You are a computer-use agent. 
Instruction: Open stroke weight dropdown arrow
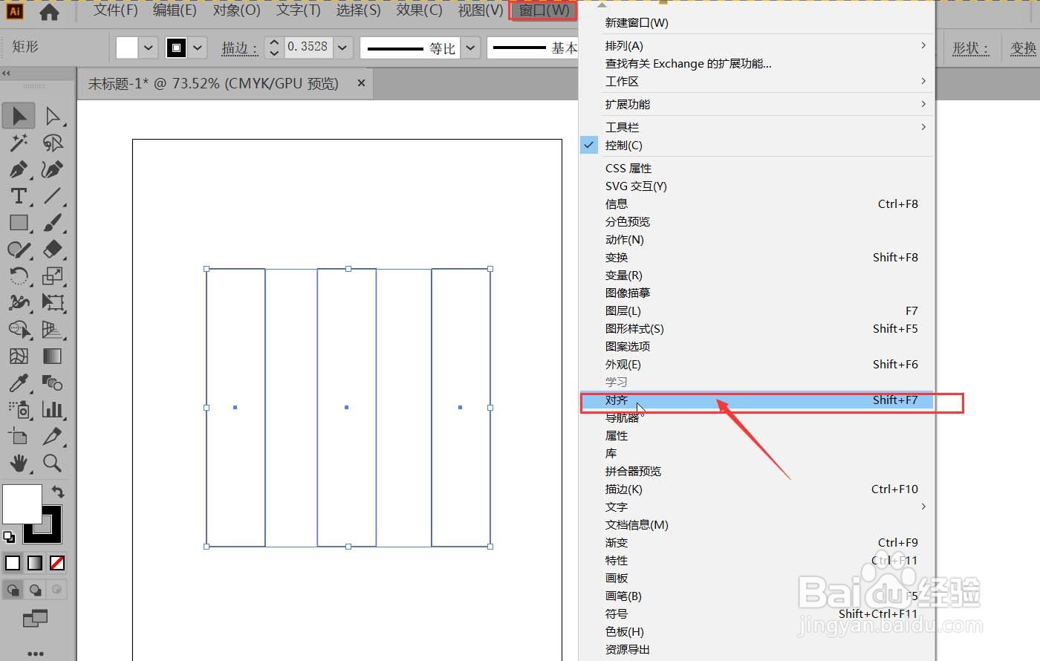coord(342,48)
